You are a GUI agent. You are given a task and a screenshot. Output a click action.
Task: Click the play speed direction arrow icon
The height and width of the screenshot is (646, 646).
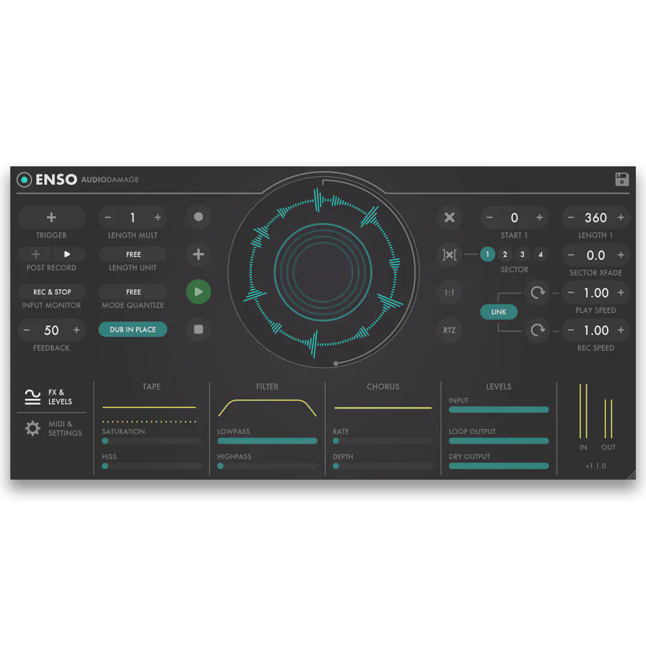(537, 292)
